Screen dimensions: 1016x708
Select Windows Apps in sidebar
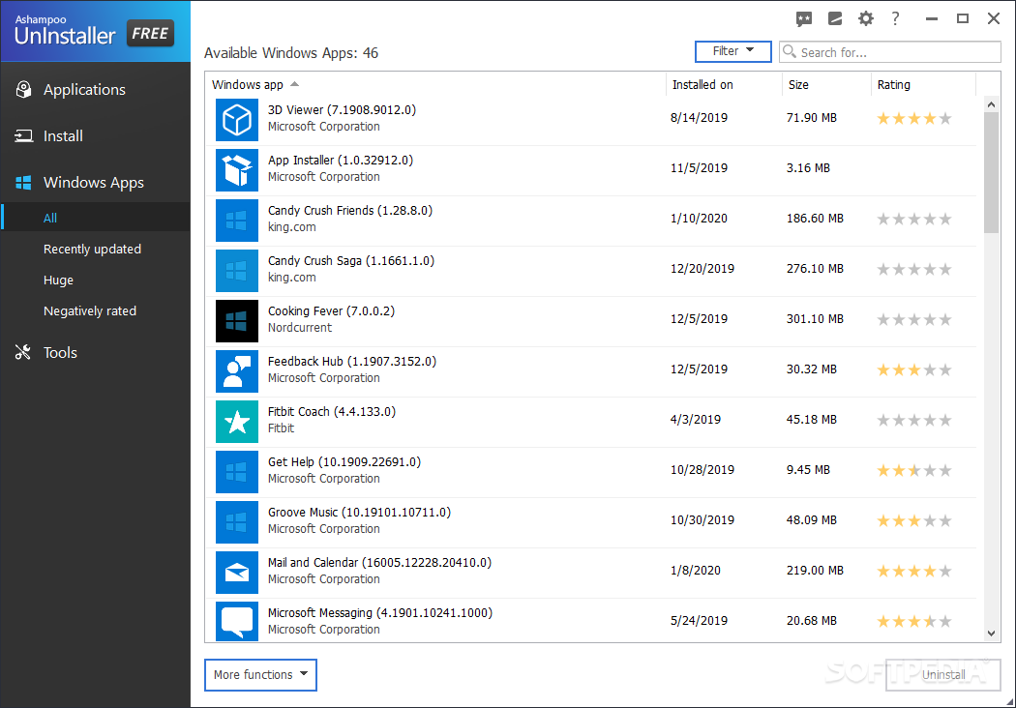pos(93,183)
